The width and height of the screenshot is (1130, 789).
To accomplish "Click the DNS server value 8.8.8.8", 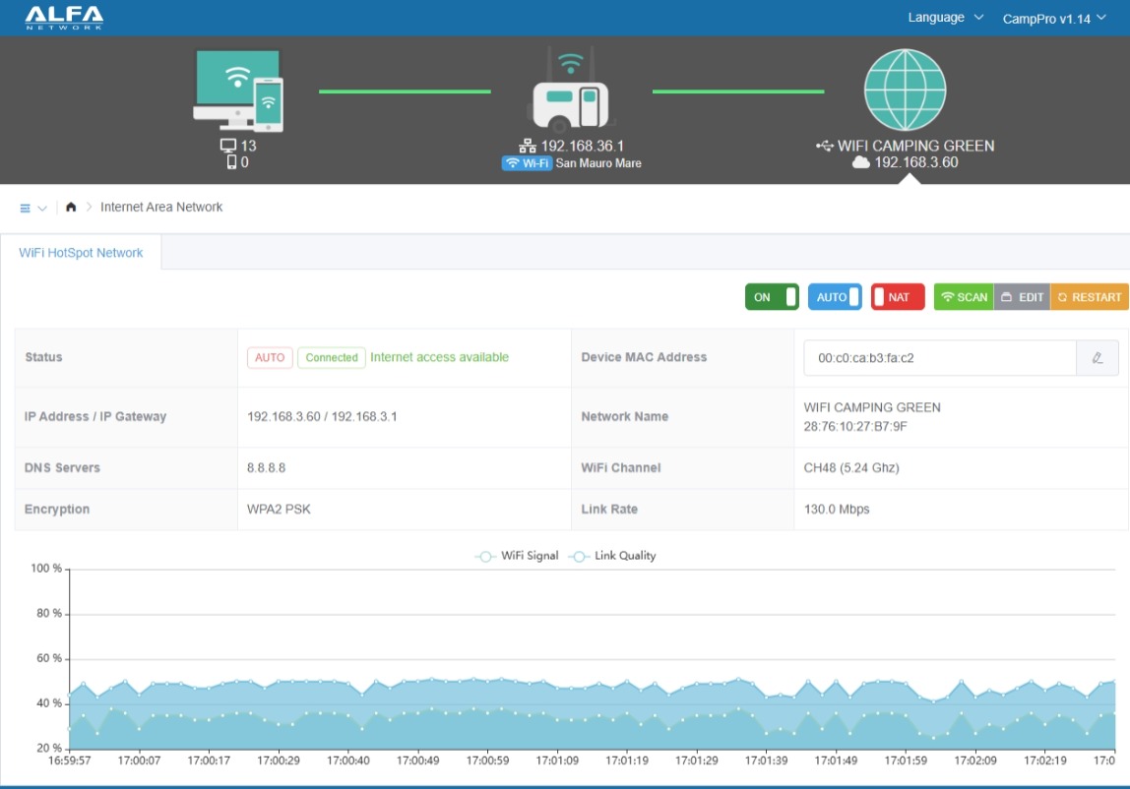I will pyautogui.click(x=266, y=467).
